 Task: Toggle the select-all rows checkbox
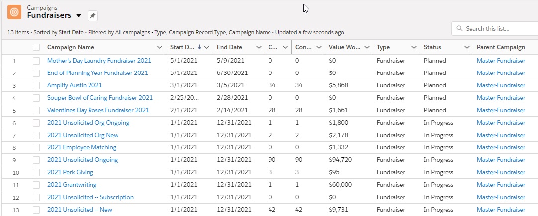pos(36,47)
